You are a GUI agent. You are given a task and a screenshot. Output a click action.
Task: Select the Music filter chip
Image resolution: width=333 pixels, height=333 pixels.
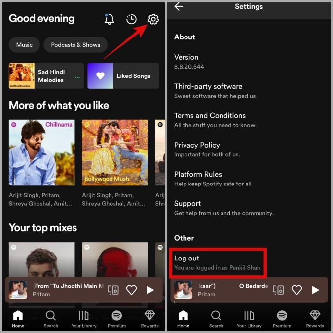[x=25, y=45]
